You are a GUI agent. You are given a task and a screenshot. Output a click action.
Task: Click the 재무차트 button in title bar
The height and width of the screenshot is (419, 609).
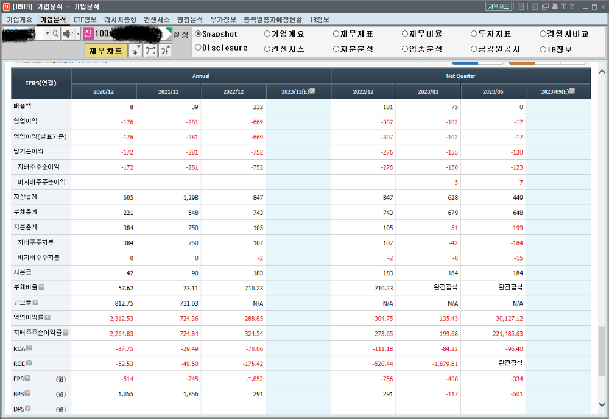pyautogui.click(x=499, y=7)
